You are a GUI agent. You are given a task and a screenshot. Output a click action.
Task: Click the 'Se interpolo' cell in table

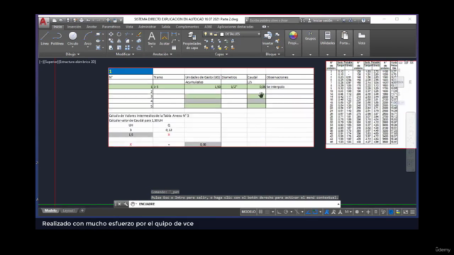tap(289, 86)
